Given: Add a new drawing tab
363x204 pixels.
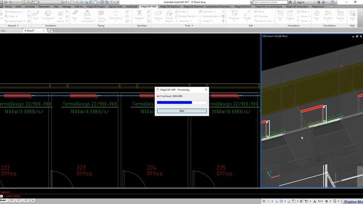Looking at the screenshot, I should [x=50, y=31].
